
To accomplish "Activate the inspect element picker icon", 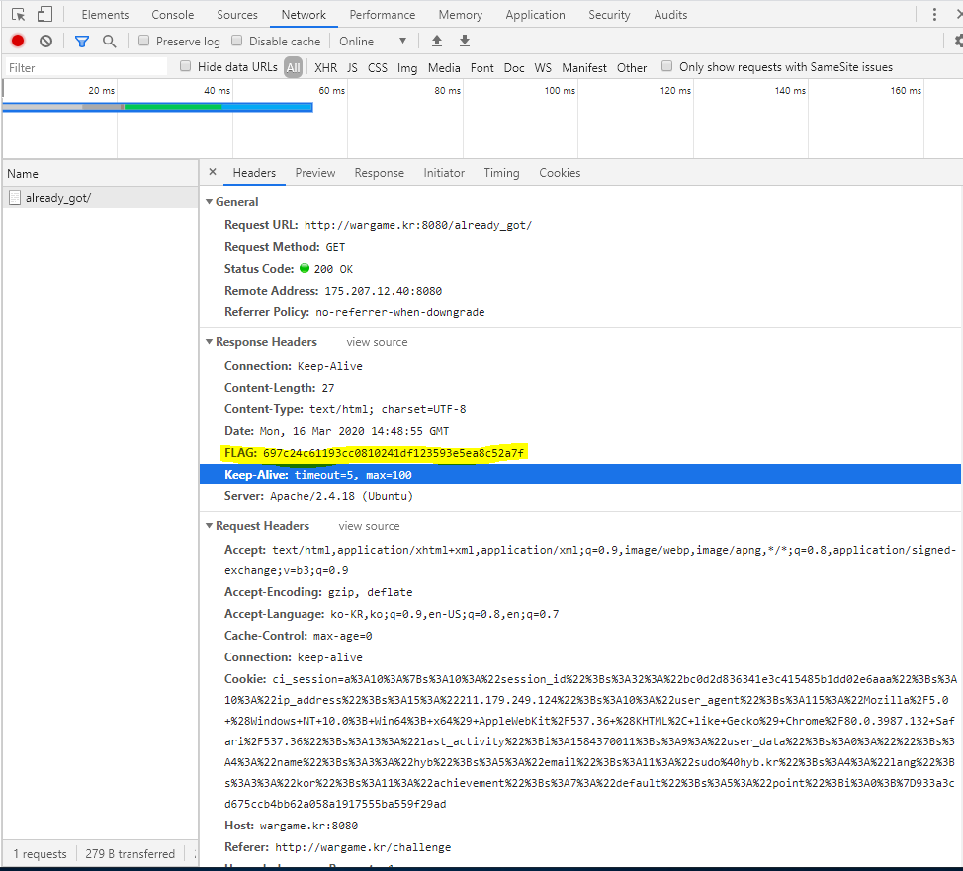I will (19, 14).
